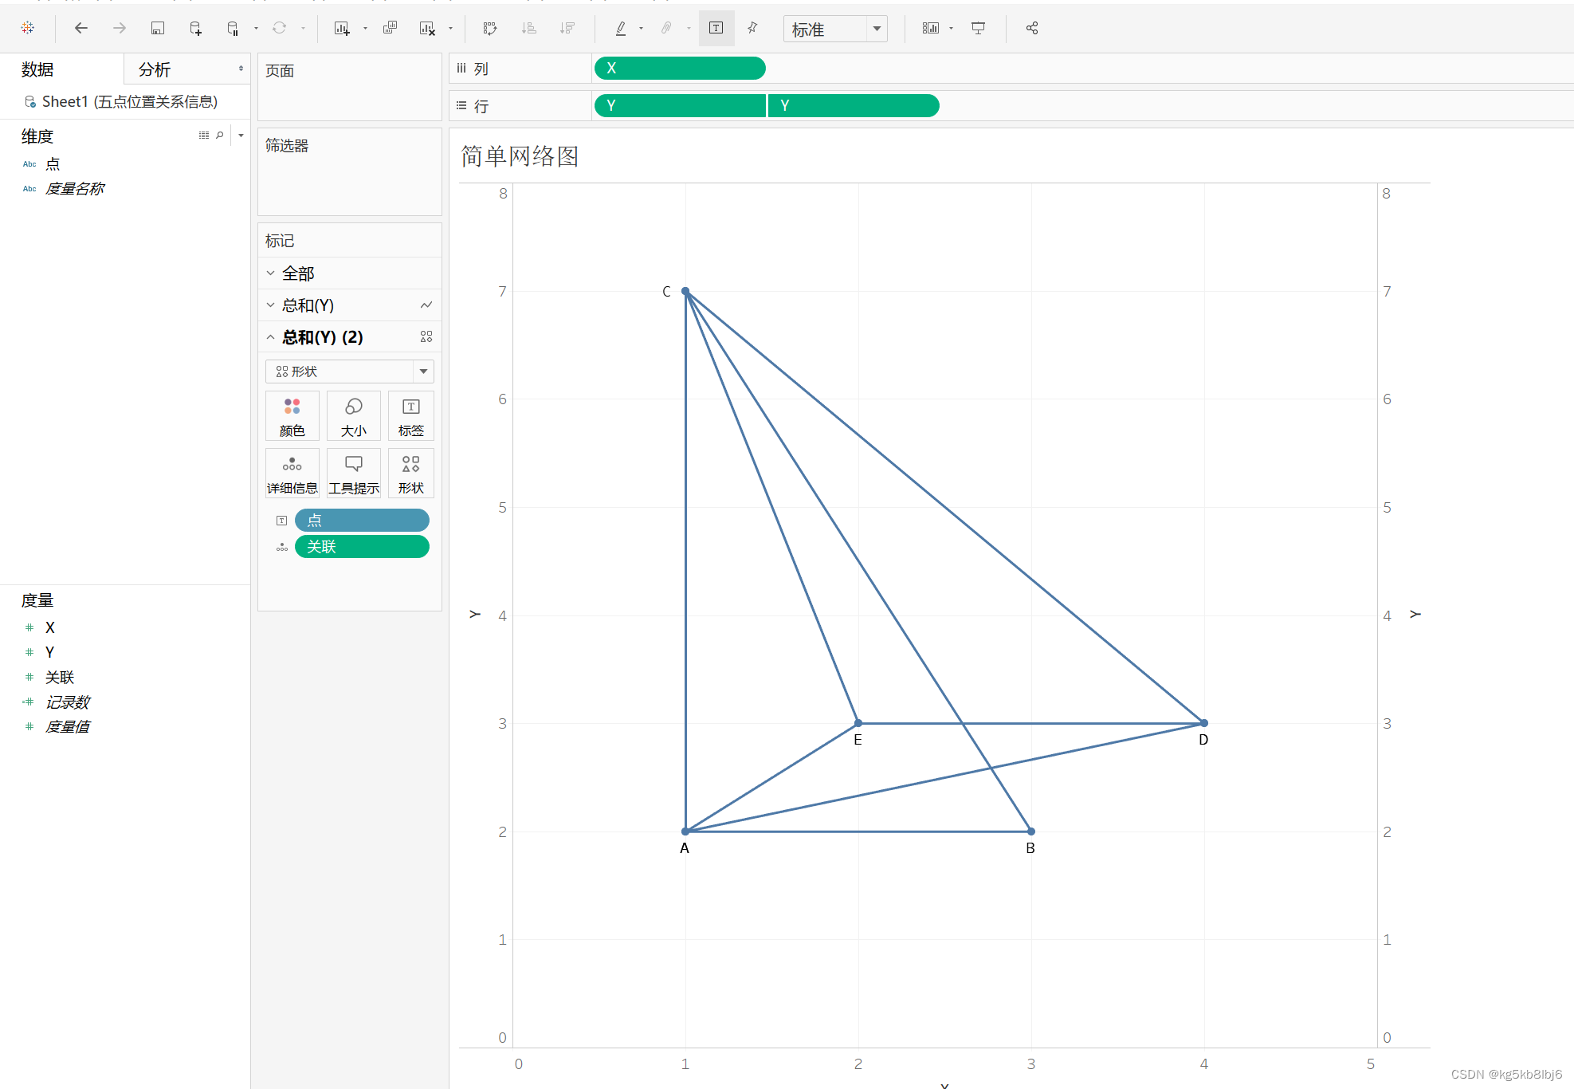Click the 详细信息 detail button
Image resolution: width=1574 pixels, height=1089 pixels.
[292, 474]
